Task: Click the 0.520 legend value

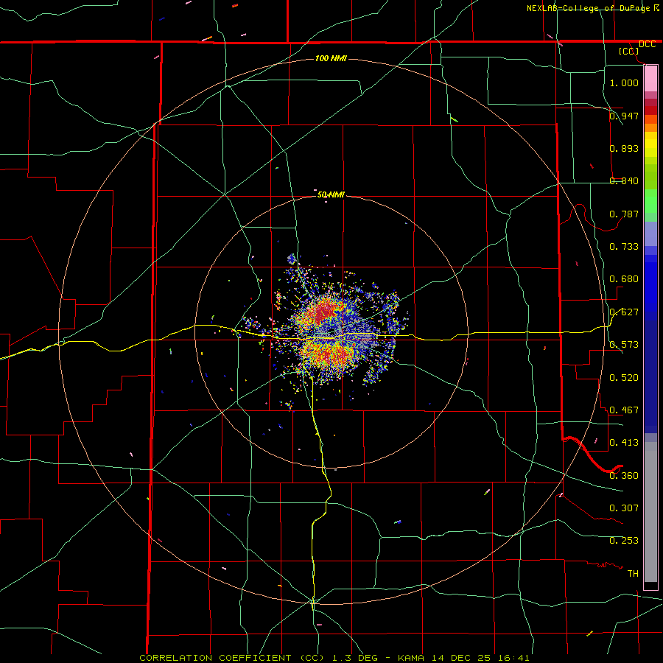Action: click(624, 378)
